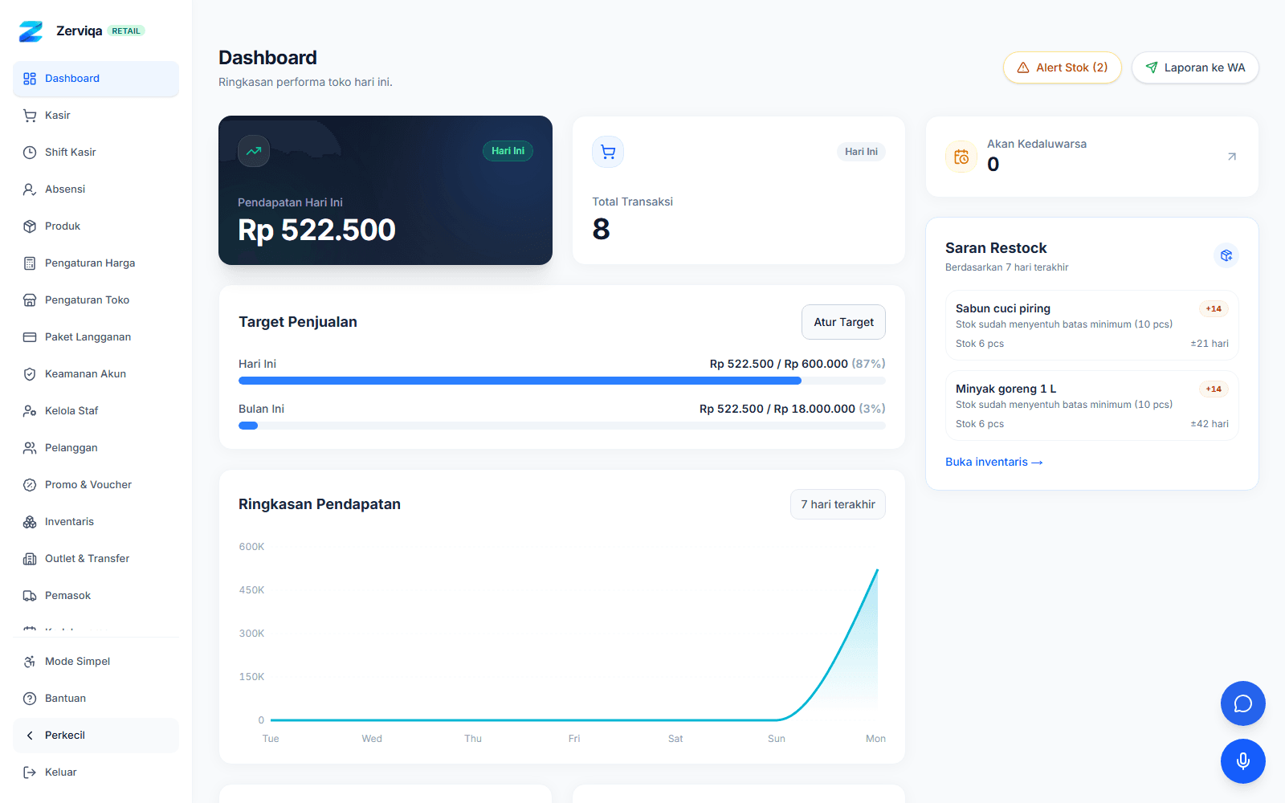1285x803 pixels.
Task: Click the trend icon in Pendapatan card
Action: (254, 151)
